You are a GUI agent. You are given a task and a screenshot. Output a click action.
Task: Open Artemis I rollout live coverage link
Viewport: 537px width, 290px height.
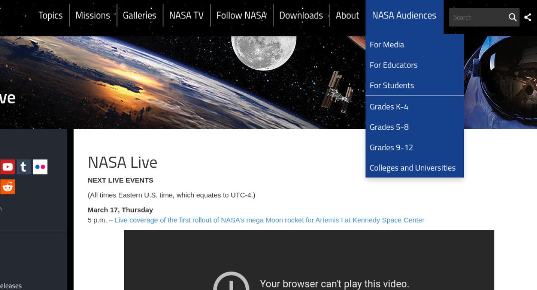[x=269, y=220]
